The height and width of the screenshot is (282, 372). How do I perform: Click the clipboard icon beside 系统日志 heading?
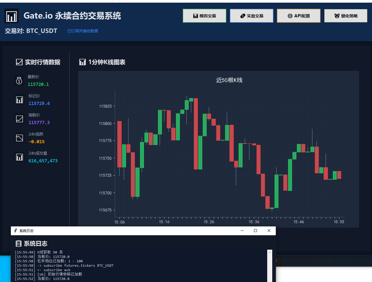coord(19,243)
